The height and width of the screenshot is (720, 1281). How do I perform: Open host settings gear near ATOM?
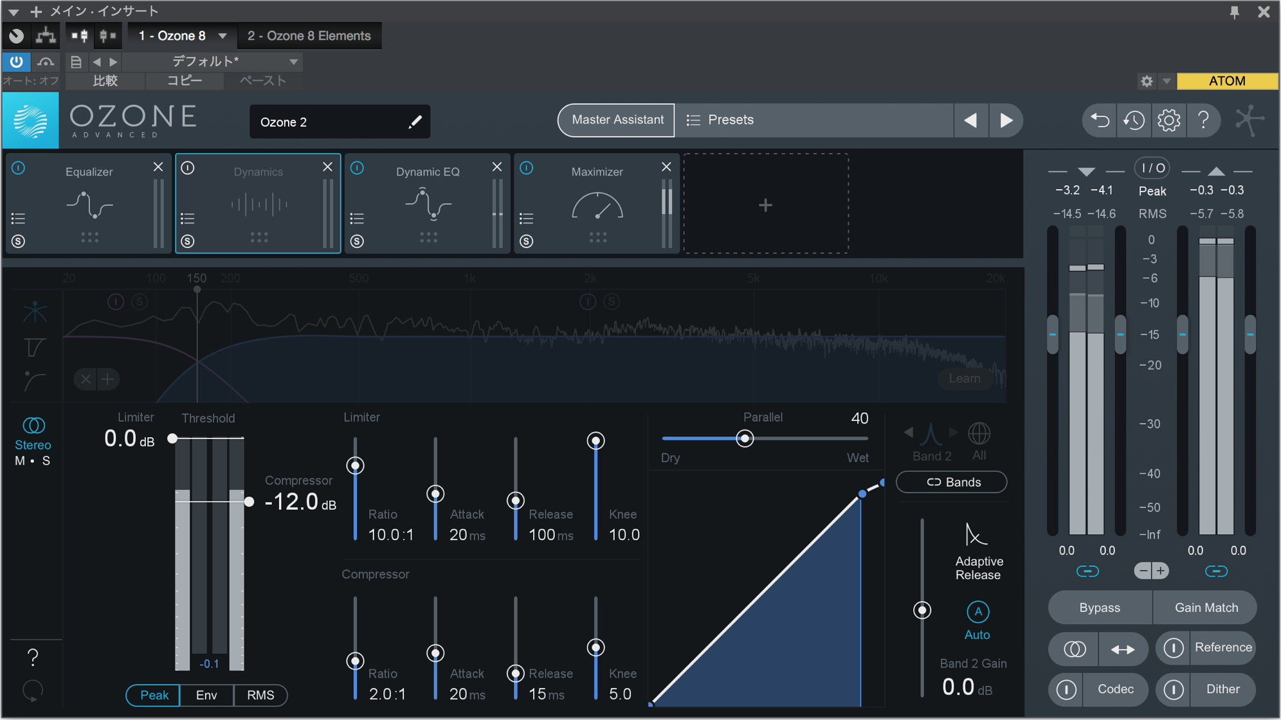[x=1147, y=81]
